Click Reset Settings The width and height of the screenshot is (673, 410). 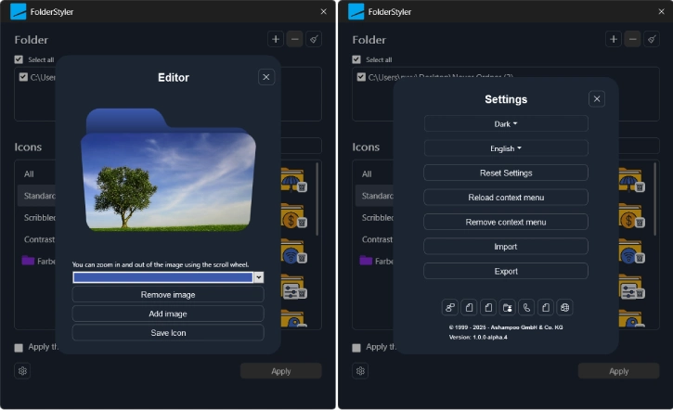[506, 173]
